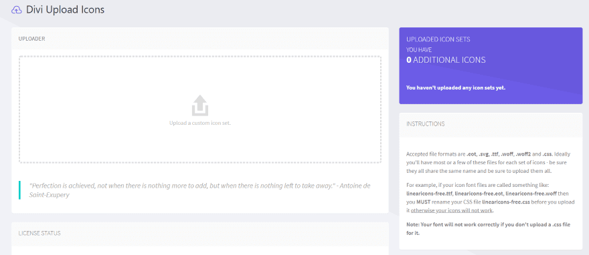Click the Antoine de Saint-Exupery quote block

coord(200,190)
